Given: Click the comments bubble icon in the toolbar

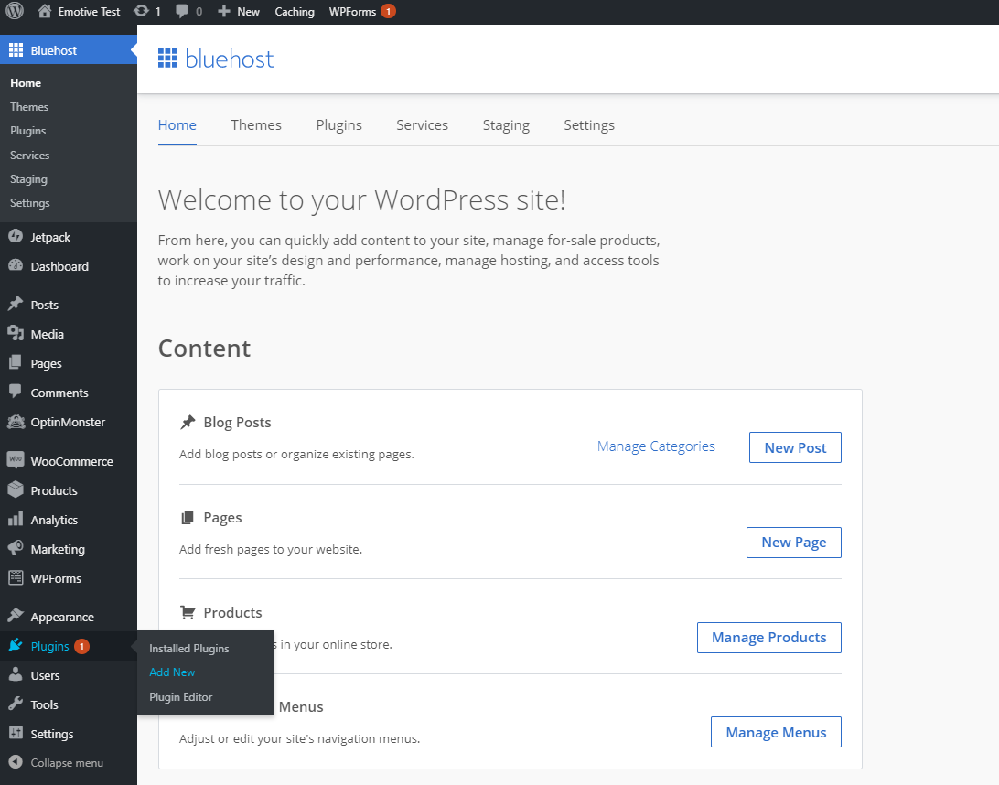Looking at the screenshot, I should click(182, 11).
